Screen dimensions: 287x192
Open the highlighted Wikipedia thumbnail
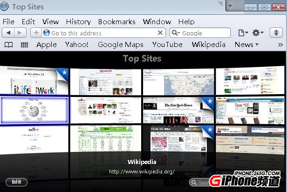pos(34,110)
